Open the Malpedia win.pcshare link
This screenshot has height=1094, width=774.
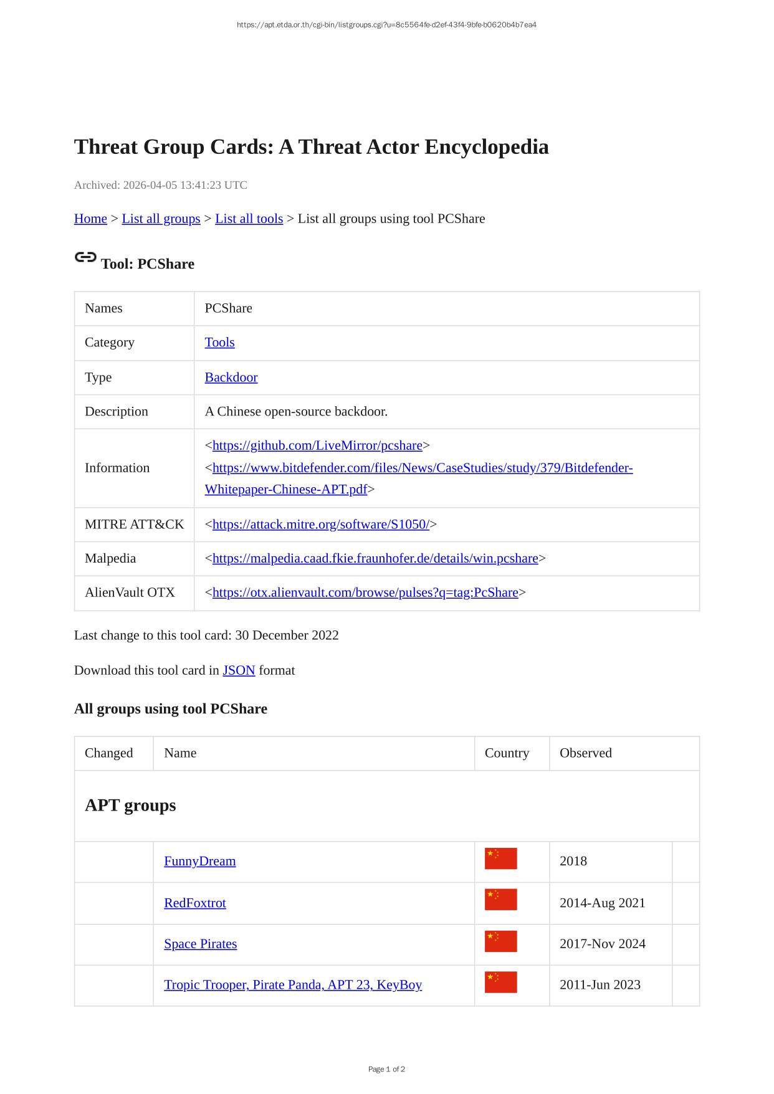[375, 558]
